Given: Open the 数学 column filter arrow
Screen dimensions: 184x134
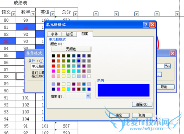Looking at the screenshot, I should (33, 14).
